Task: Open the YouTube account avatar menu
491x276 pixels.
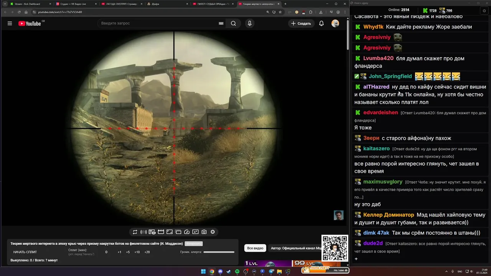Action: pos(335,23)
